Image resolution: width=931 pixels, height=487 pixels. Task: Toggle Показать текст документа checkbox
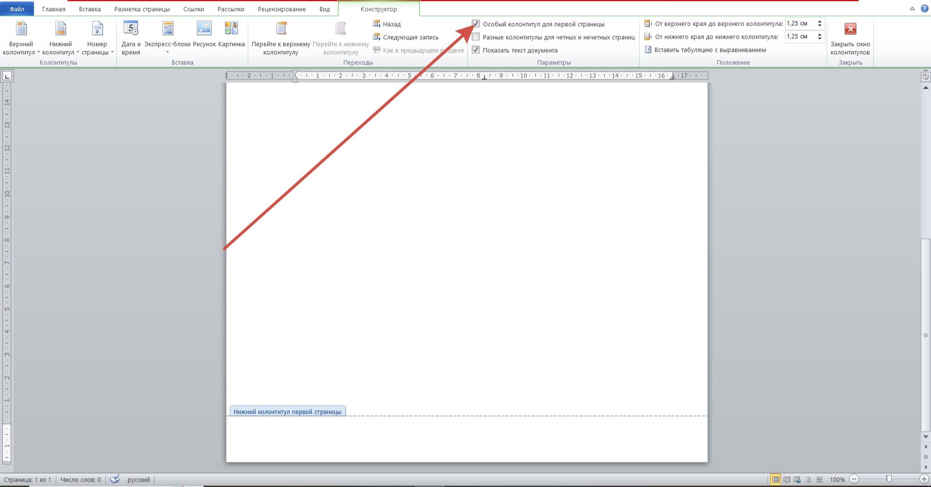point(476,50)
